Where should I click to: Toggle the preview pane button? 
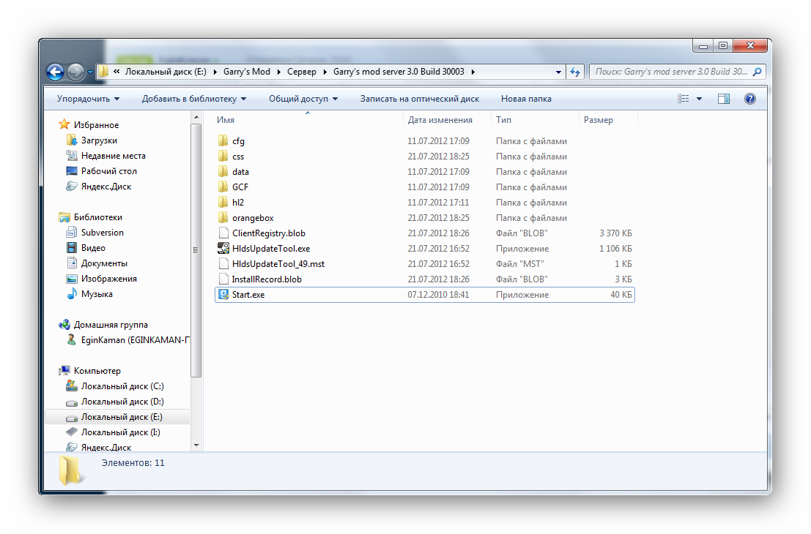[724, 99]
